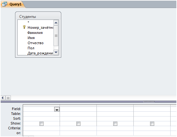
Task: Click the Criteria: row label
Action: (x=14, y=128)
